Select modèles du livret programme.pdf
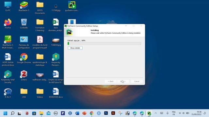This screenshot has width=209, height=117. coord(40,42)
